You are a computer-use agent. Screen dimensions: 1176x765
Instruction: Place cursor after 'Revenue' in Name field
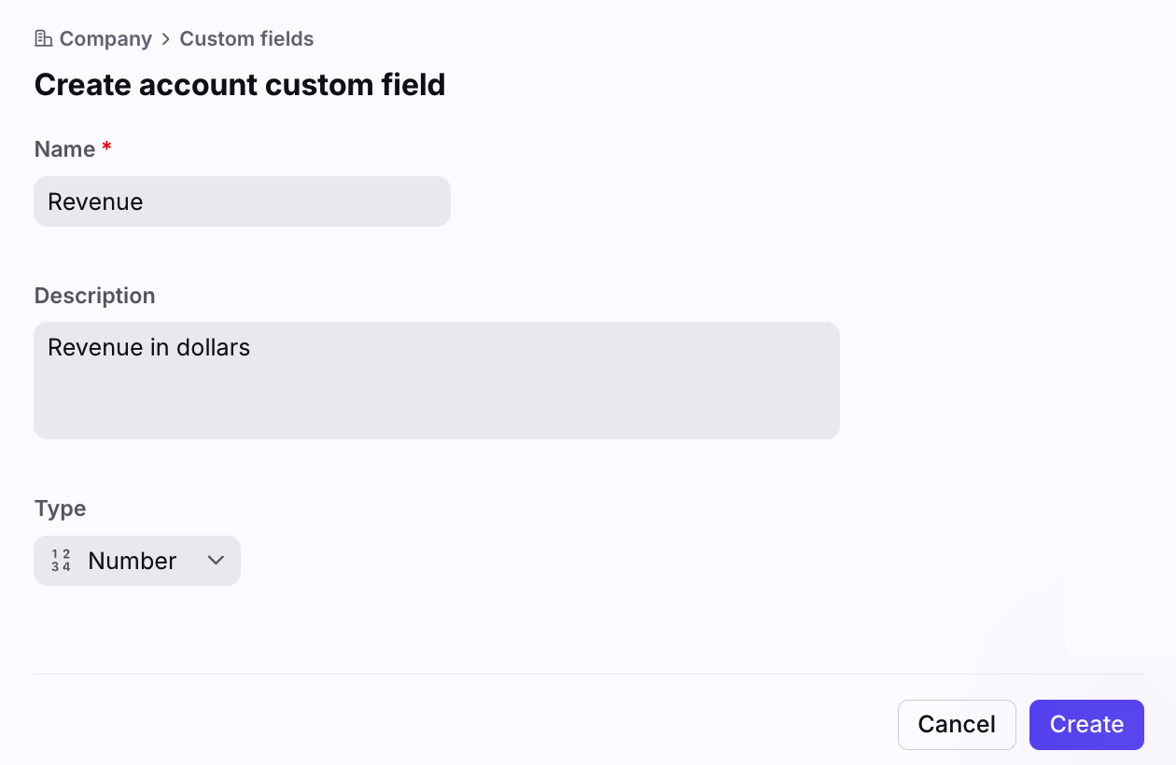[x=145, y=202]
